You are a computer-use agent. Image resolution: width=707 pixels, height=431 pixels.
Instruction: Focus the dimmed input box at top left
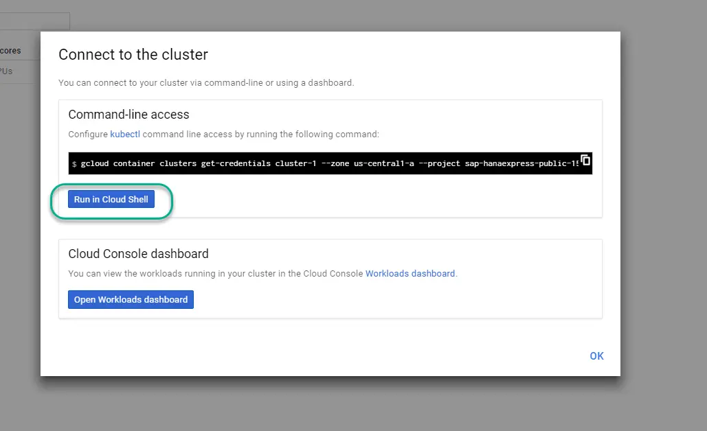[35, 21]
